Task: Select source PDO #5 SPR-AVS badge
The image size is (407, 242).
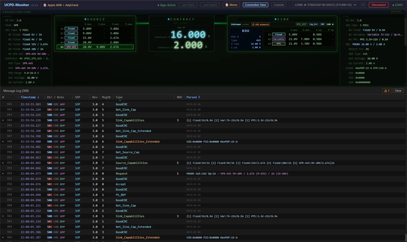Action: pyautogui.click(x=71, y=47)
